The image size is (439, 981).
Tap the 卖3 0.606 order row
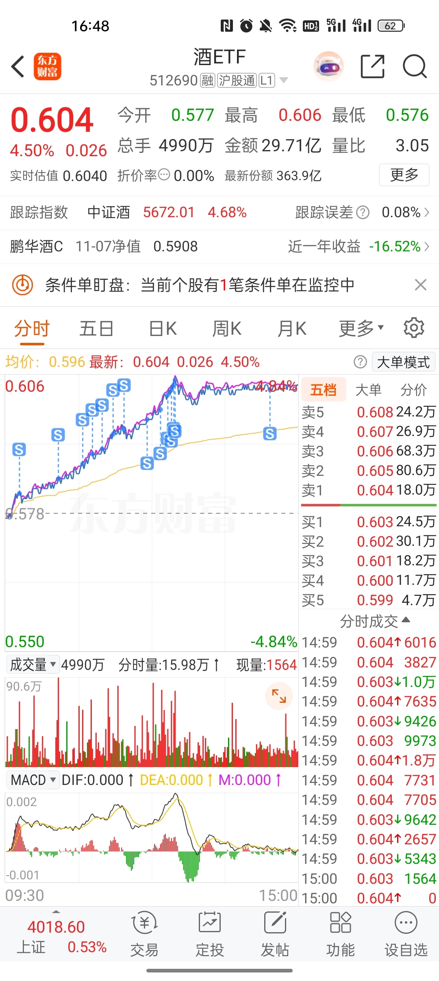click(x=369, y=451)
